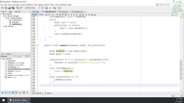184x103 pixels.
Task: Click the Undo arrow icon
Action: click(x=18, y=8)
